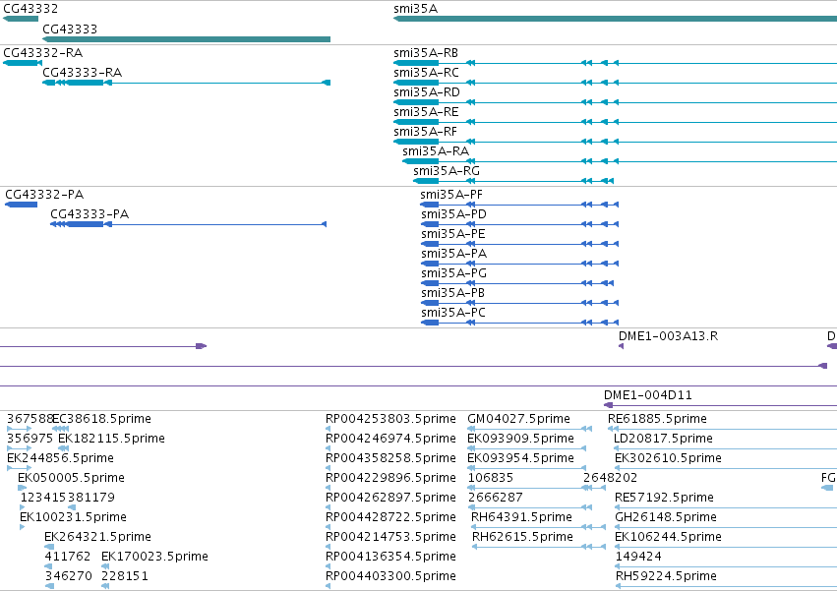Select transcript smi35A-RE

(x=426, y=112)
